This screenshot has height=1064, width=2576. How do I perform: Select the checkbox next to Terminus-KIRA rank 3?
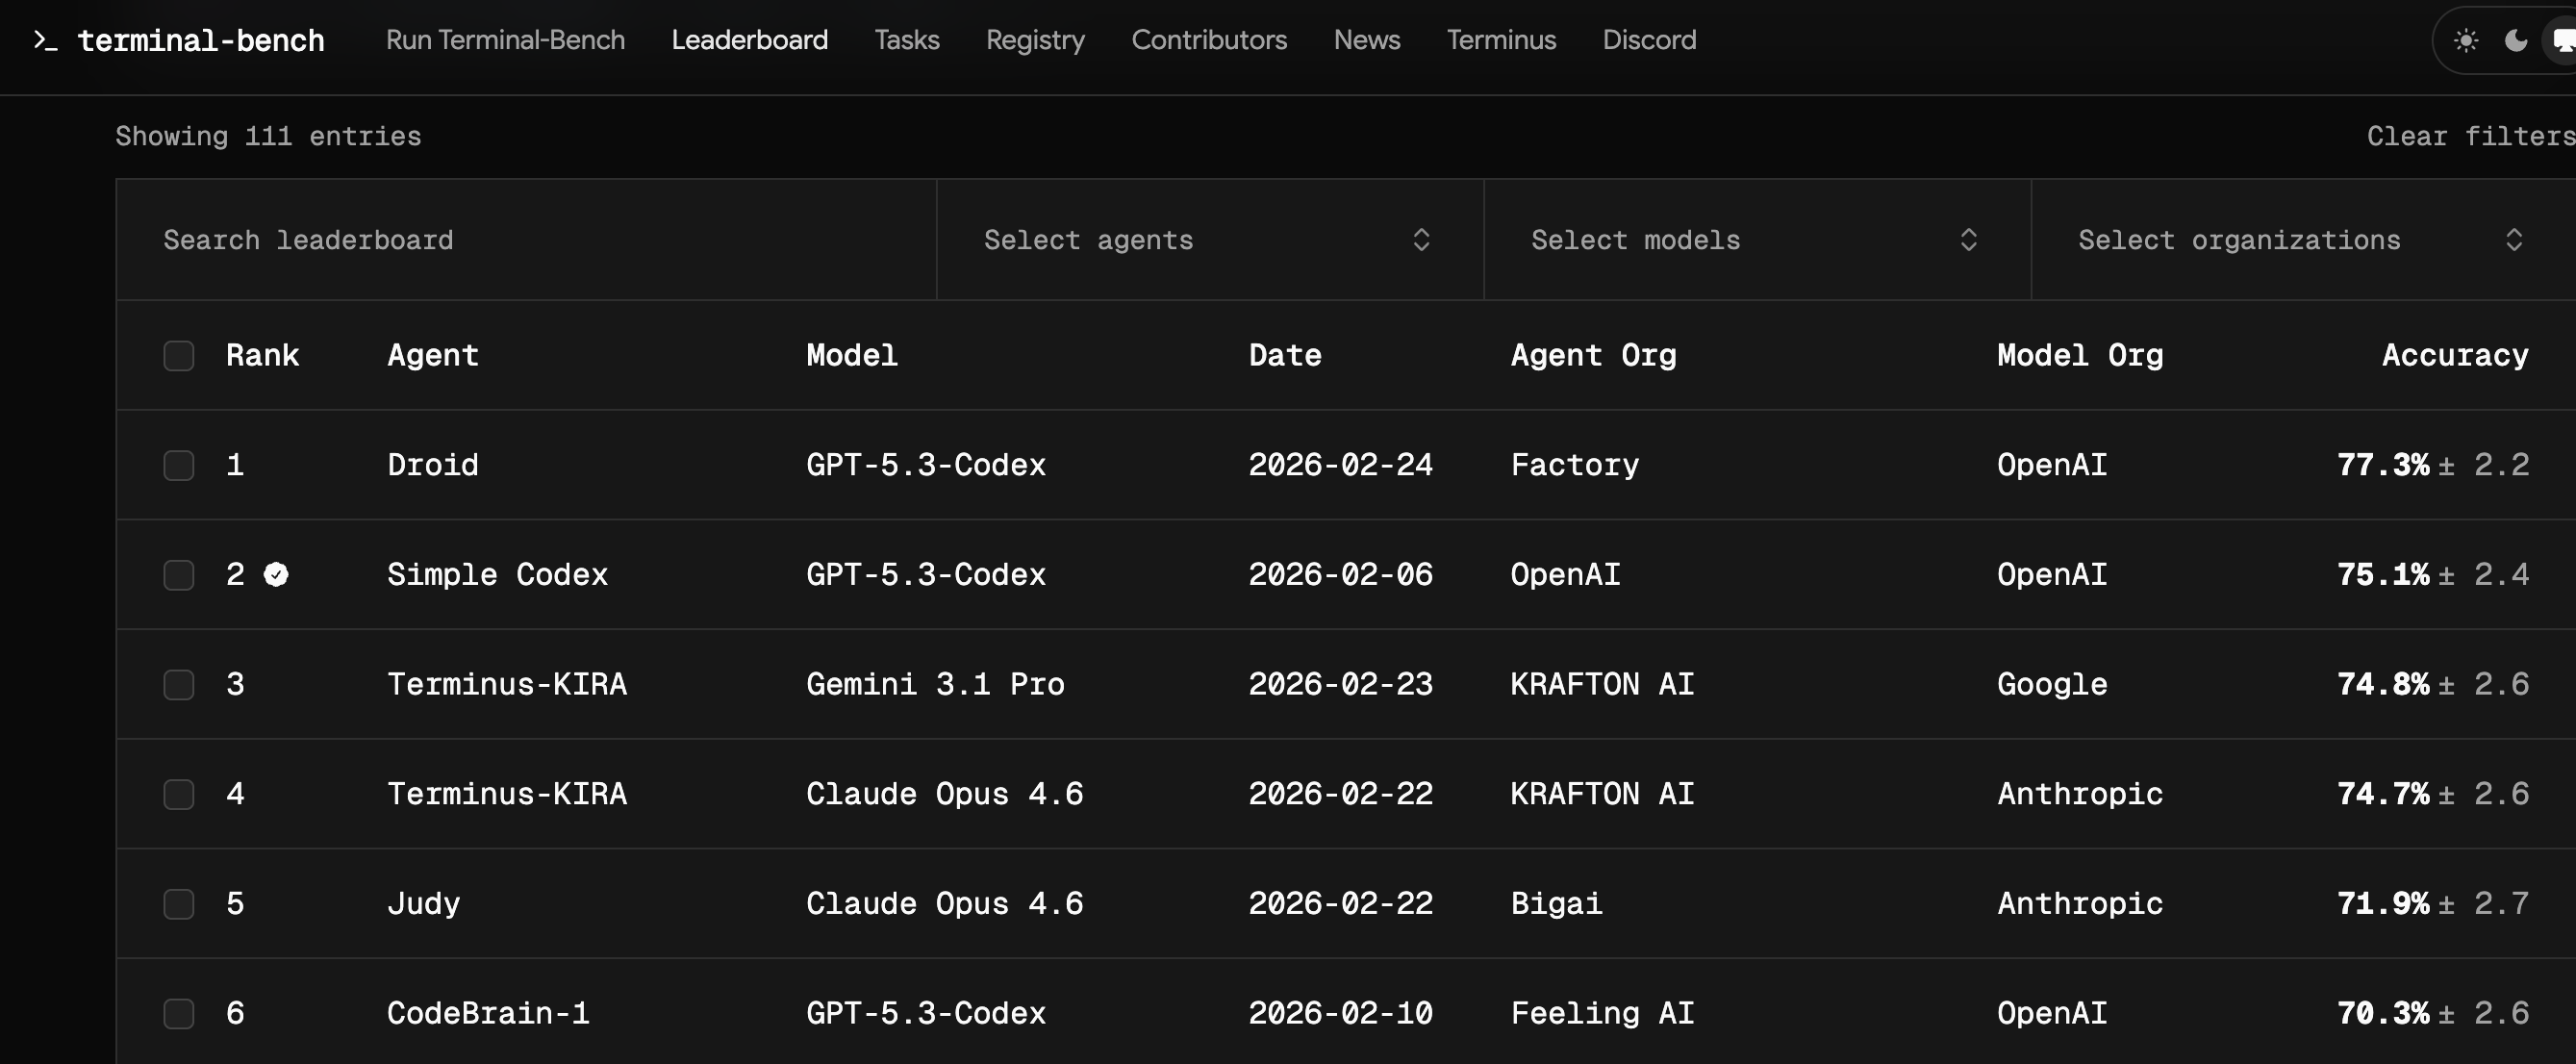178,684
